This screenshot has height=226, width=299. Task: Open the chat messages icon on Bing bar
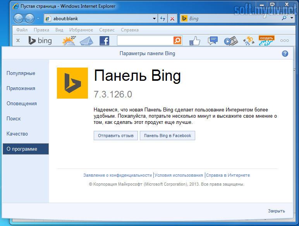[213, 40]
